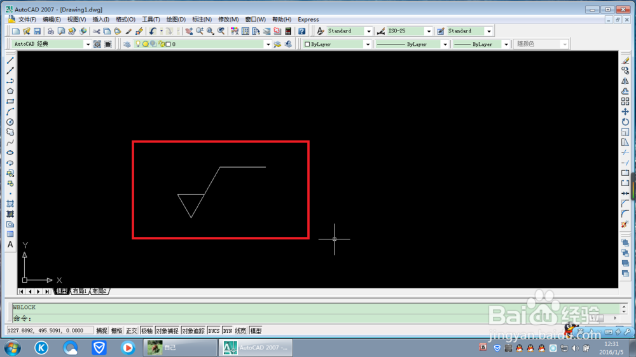Toggle 极轴 polar tracking in status bar
The image size is (636, 357).
(147, 331)
